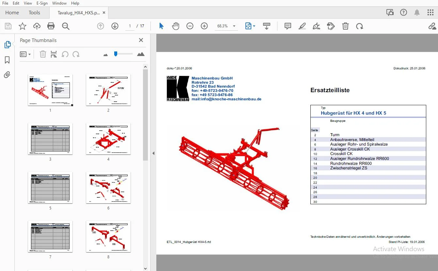Select the highlight text pen tool
Screen dimensions: 438x271
pyautogui.click(x=302, y=26)
